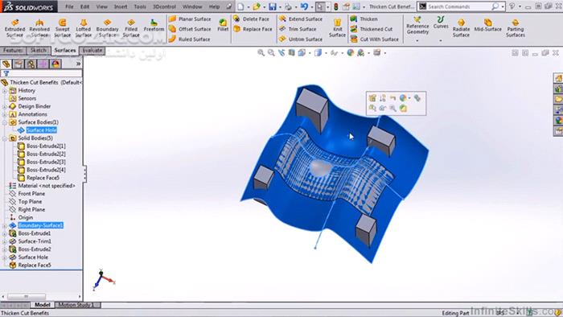Viewport: 563px width, 317px height.
Task: Click the Cut With Surface command
Action: [375, 39]
